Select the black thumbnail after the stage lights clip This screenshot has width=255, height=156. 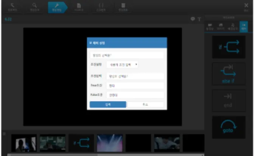point(138,143)
